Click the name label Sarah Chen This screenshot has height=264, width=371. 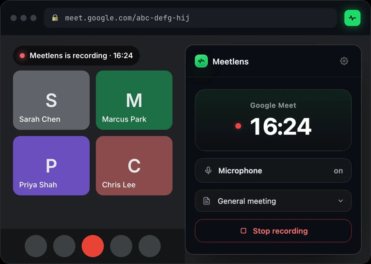[x=40, y=119]
